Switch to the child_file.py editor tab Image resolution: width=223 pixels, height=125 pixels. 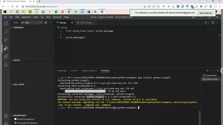[x=86, y=23]
